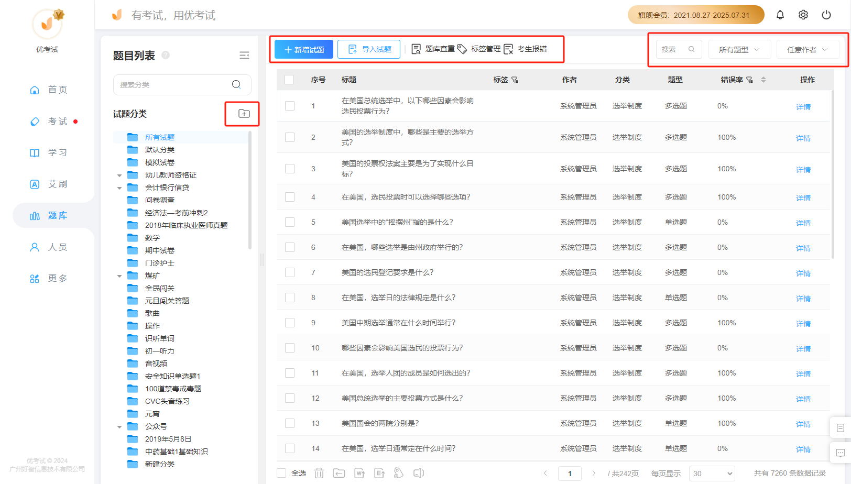Check the box for question row 1
Image resolution: width=851 pixels, height=484 pixels.
(x=290, y=106)
